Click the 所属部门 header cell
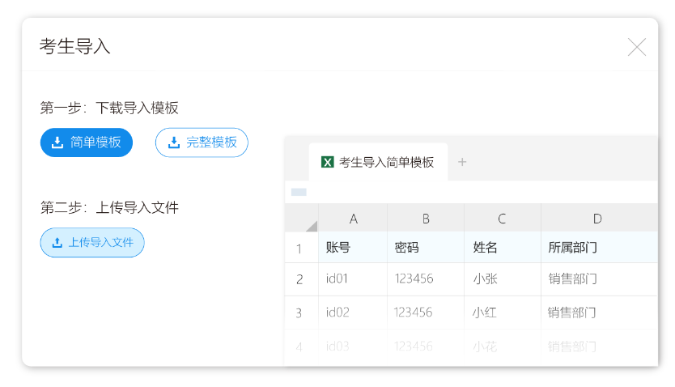Viewport: 675px width, 387px height. [x=597, y=248]
